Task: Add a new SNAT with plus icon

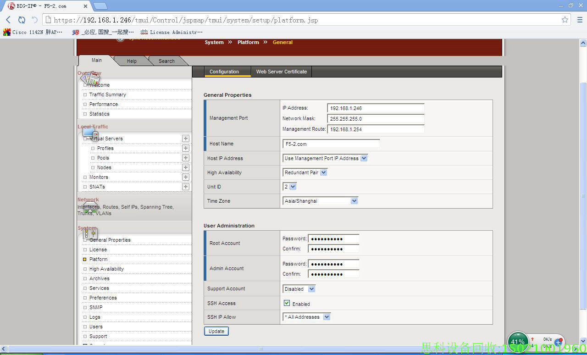Action: pos(186,187)
